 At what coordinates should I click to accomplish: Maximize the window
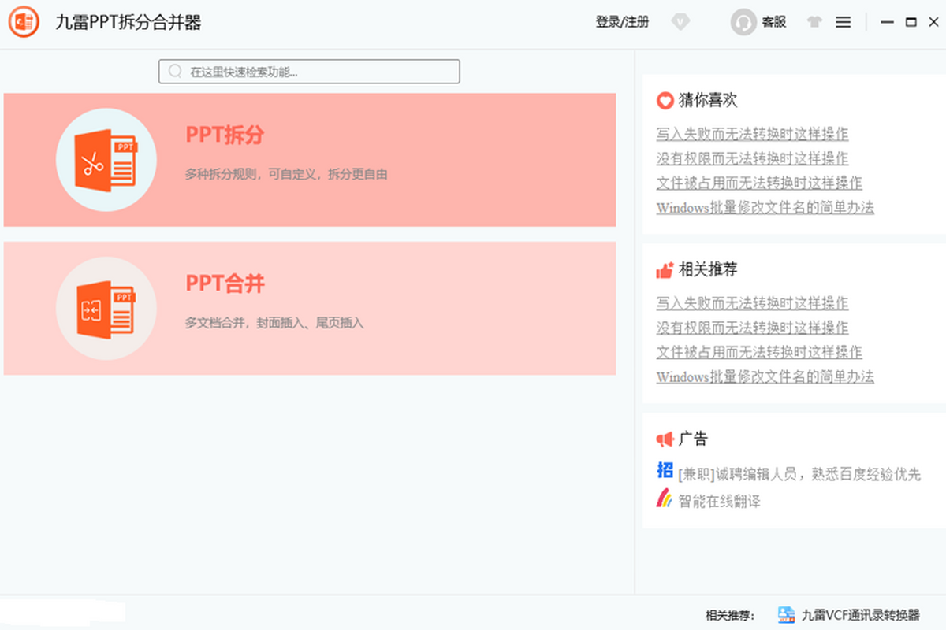coord(911,23)
